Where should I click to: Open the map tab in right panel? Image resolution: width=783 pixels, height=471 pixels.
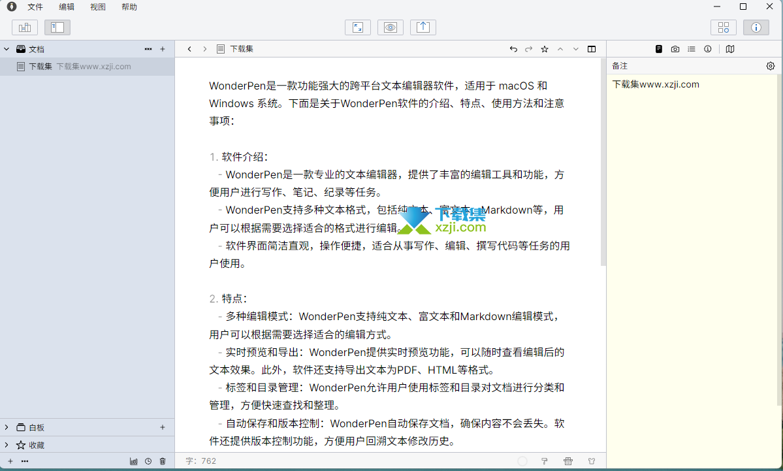pyautogui.click(x=730, y=49)
